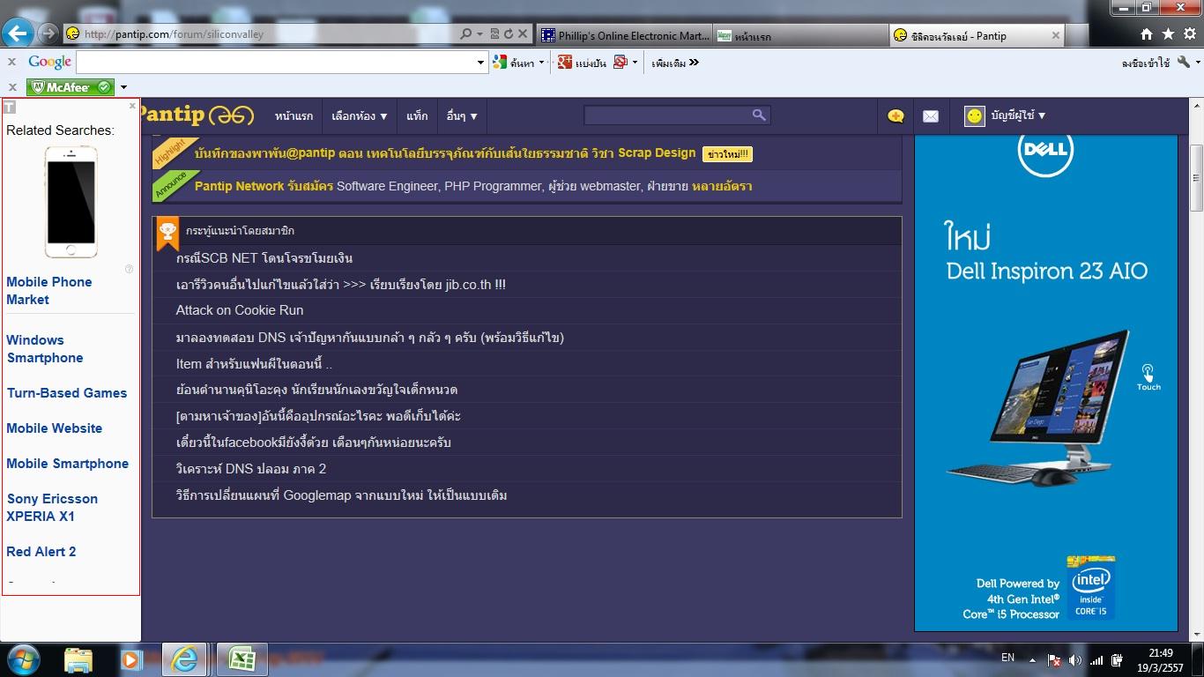Open Excel from the taskbar

point(242,659)
